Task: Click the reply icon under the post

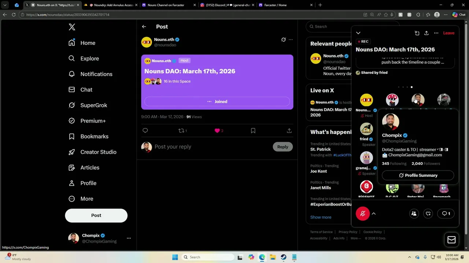Action: pos(145,130)
